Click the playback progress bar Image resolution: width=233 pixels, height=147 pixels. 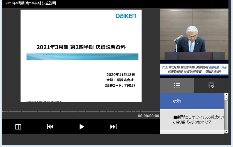point(81,111)
